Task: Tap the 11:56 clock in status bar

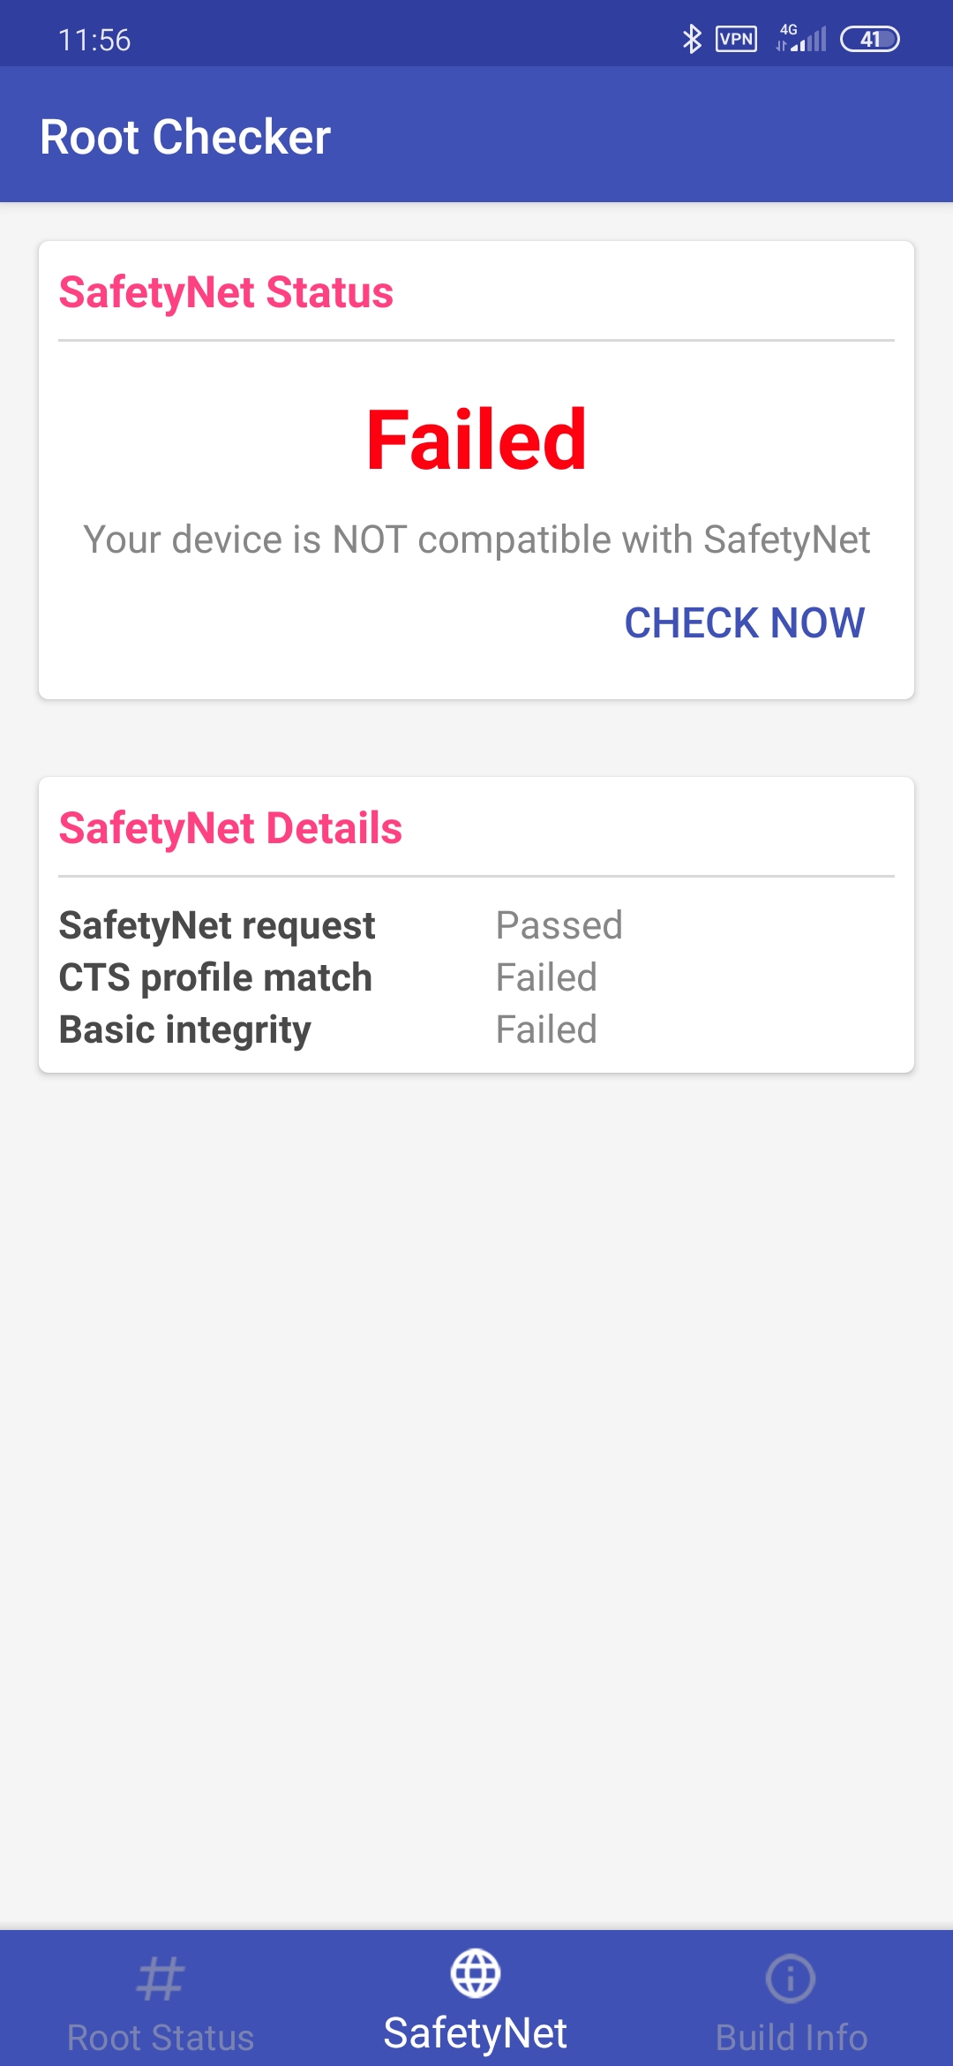Action: coord(94,40)
